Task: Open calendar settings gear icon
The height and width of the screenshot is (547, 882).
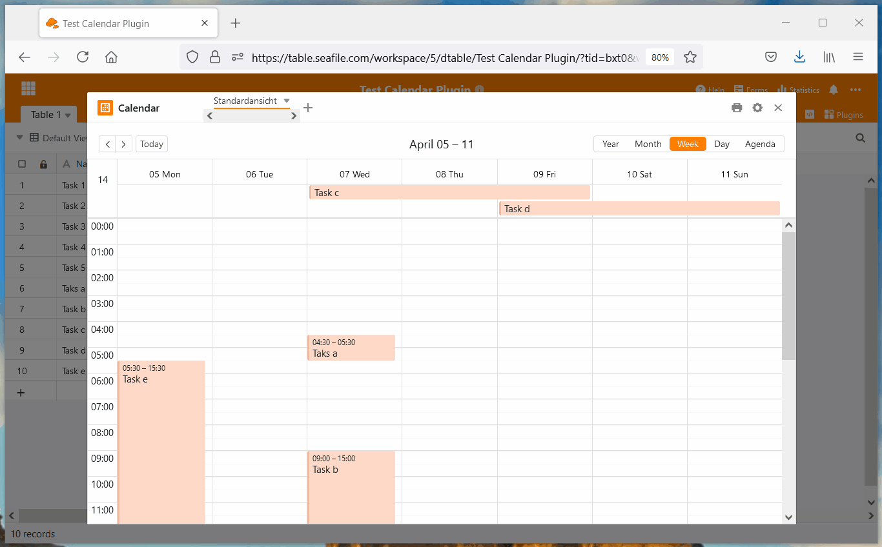Action: point(757,108)
